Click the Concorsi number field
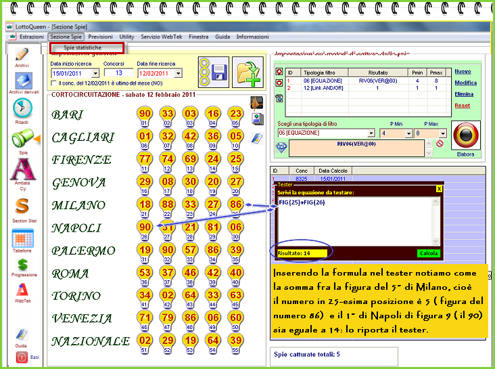Screen dimensions: 495x369 119,72
